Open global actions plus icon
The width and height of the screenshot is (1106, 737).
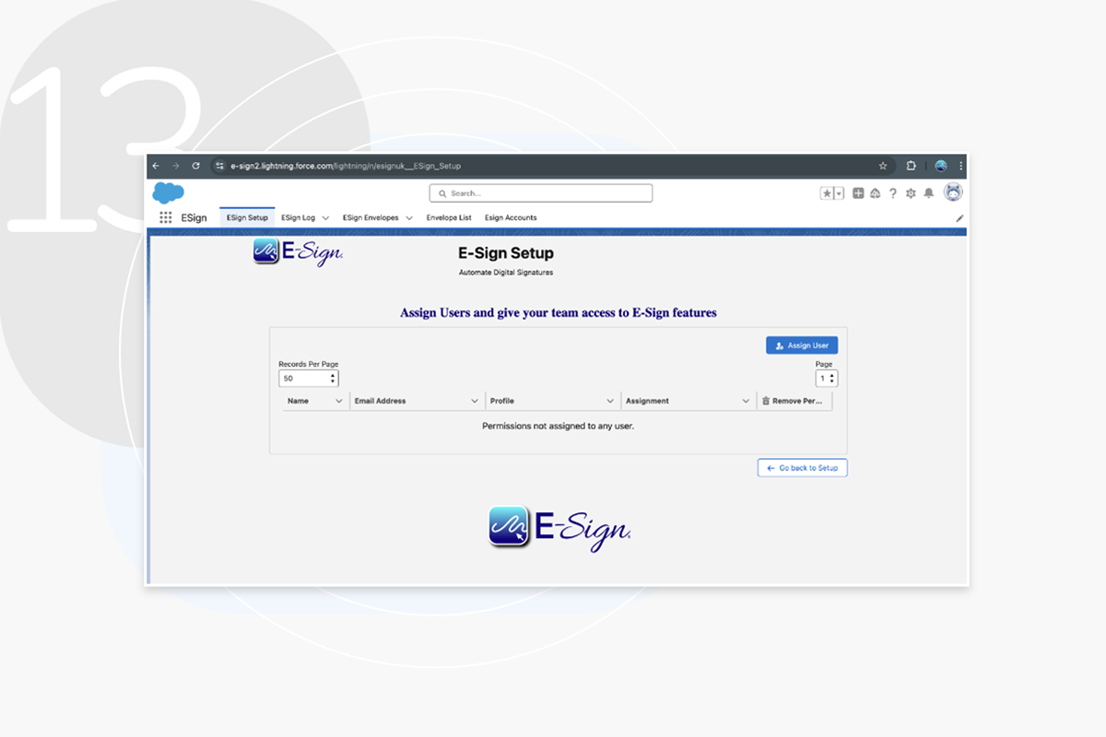point(858,193)
